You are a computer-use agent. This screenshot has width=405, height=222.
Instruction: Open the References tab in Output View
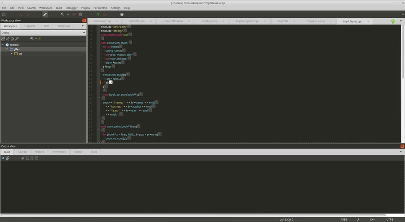tap(59, 152)
